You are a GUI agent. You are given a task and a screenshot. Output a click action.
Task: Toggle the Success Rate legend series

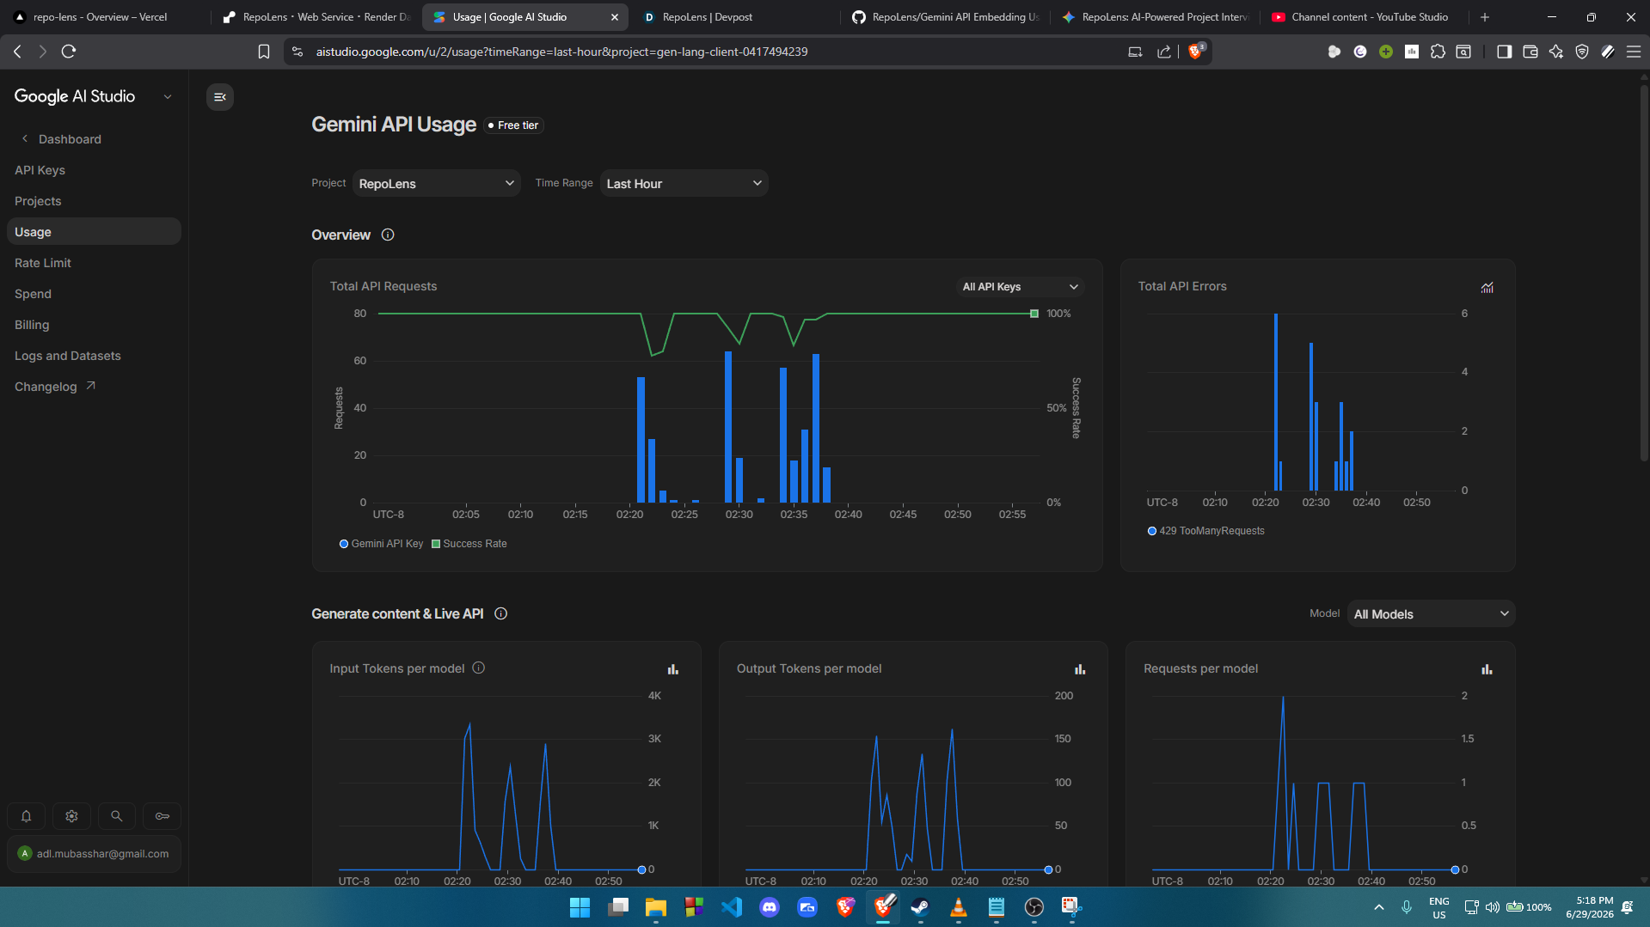click(469, 544)
